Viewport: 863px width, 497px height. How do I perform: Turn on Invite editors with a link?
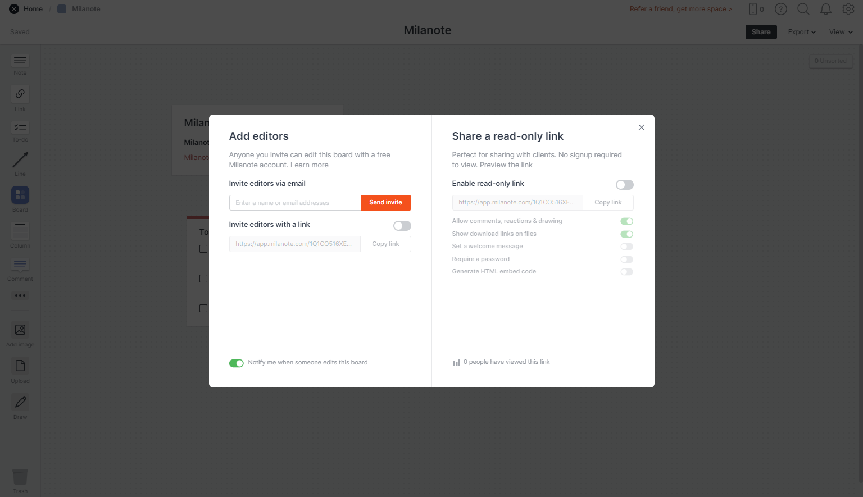(402, 226)
